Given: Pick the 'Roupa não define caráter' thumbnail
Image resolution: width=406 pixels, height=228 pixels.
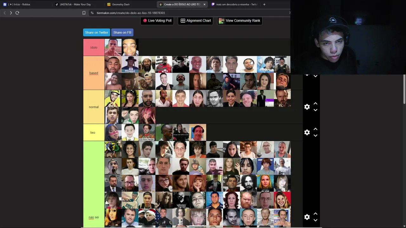Looking at the screenshot, I should [181, 132].
